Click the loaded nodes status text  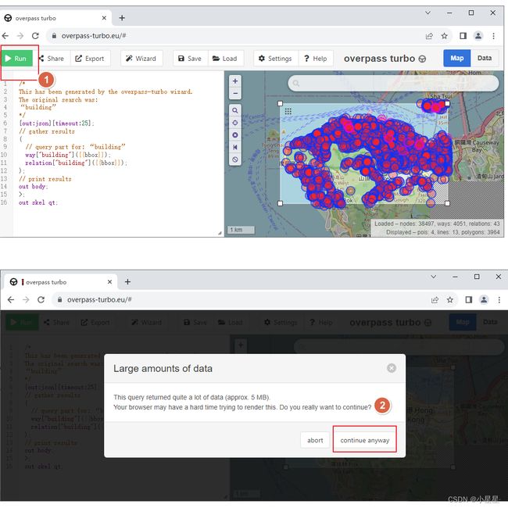(x=437, y=224)
